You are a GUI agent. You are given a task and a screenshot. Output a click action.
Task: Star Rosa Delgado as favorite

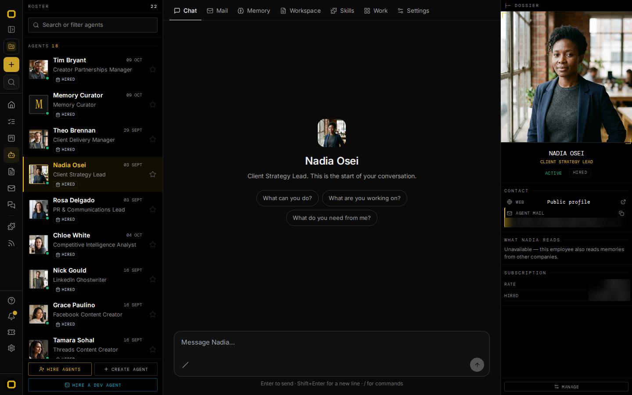(153, 209)
